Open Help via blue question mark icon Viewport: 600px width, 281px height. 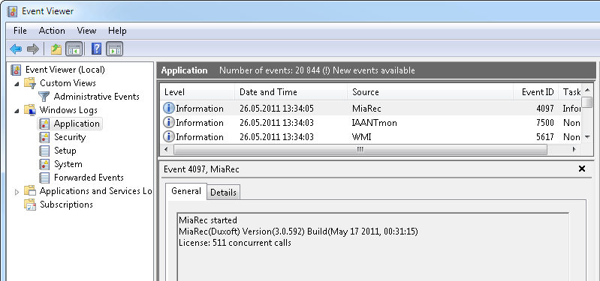point(97,49)
